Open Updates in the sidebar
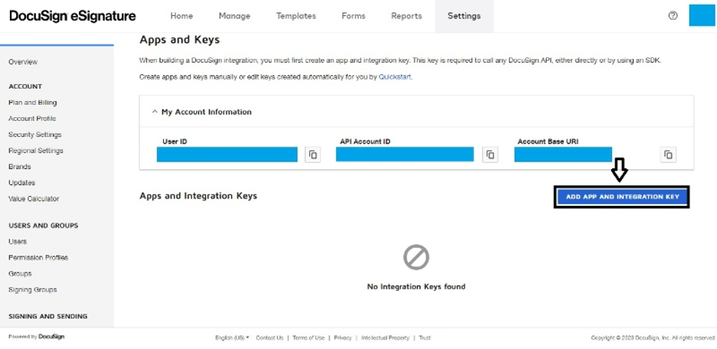This screenshot has width=717, height=349. (x=21, y=183)
